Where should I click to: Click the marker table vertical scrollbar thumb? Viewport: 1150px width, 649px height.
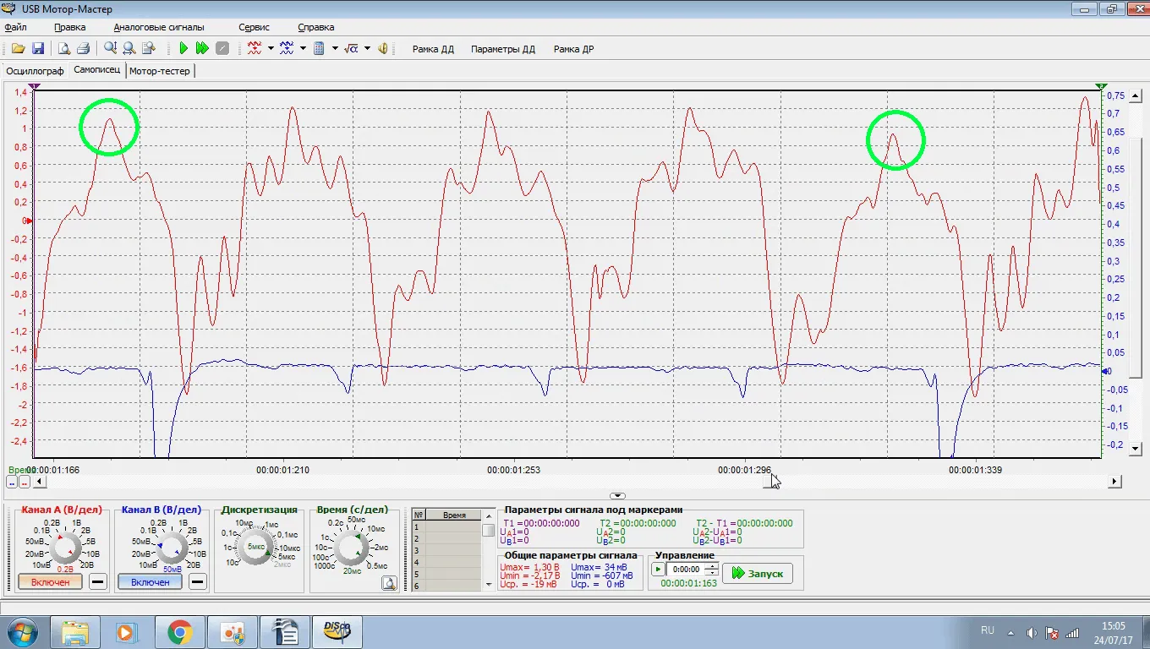(x=489, y=530)
